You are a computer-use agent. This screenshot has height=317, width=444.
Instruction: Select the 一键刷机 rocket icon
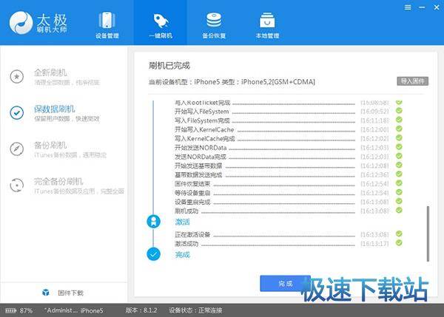(x=161, y=21)
